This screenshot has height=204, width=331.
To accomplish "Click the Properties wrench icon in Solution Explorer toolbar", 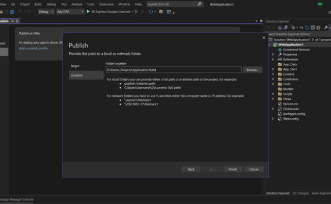I will (326, 28).
